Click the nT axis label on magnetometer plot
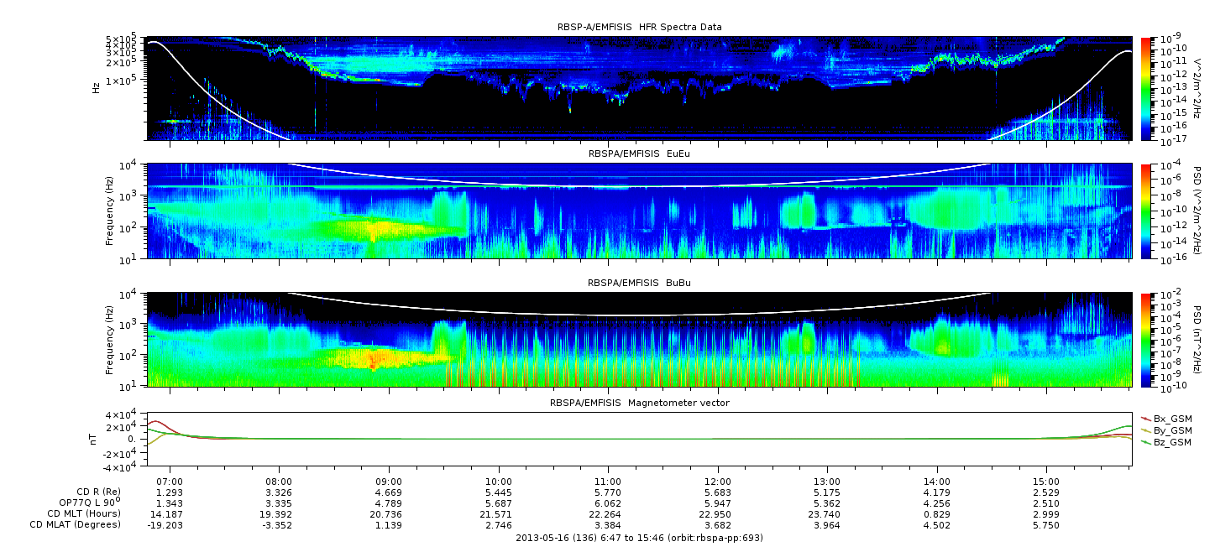This screenshot has height=552, width=1215. (96, 439)
